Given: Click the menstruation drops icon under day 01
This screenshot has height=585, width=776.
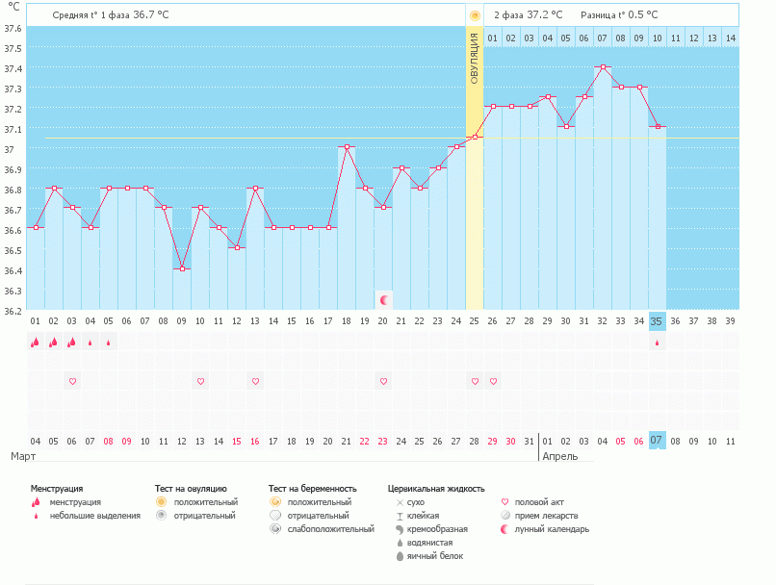Looking at the screenshot, I should point(35,342).
